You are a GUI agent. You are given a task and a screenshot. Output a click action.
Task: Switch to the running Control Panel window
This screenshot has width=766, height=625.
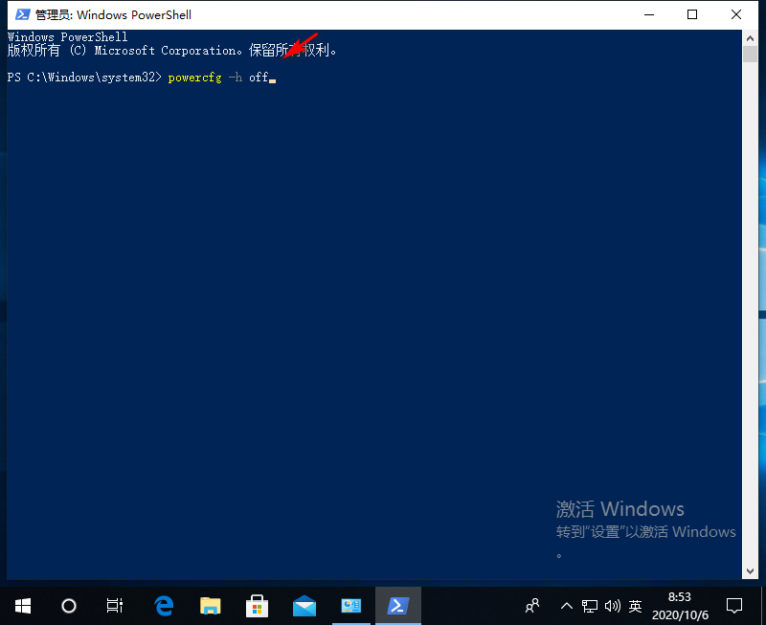[350, 606]
